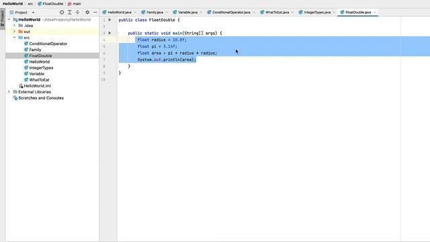Run the main method from the gutter arrow
430x242 pixels.
(110, 33)
